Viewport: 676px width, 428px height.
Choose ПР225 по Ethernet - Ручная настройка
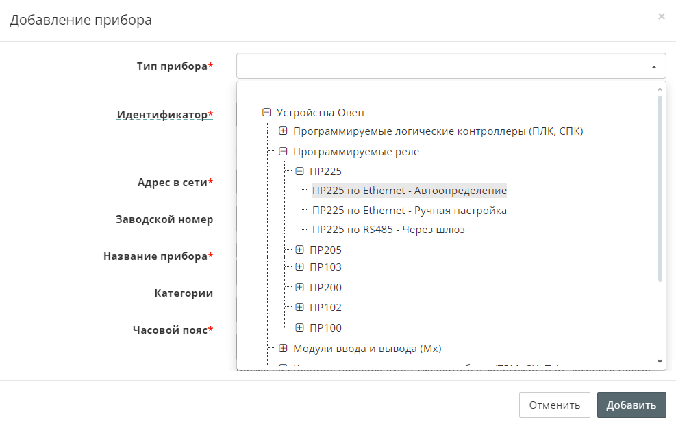(409, 211)
